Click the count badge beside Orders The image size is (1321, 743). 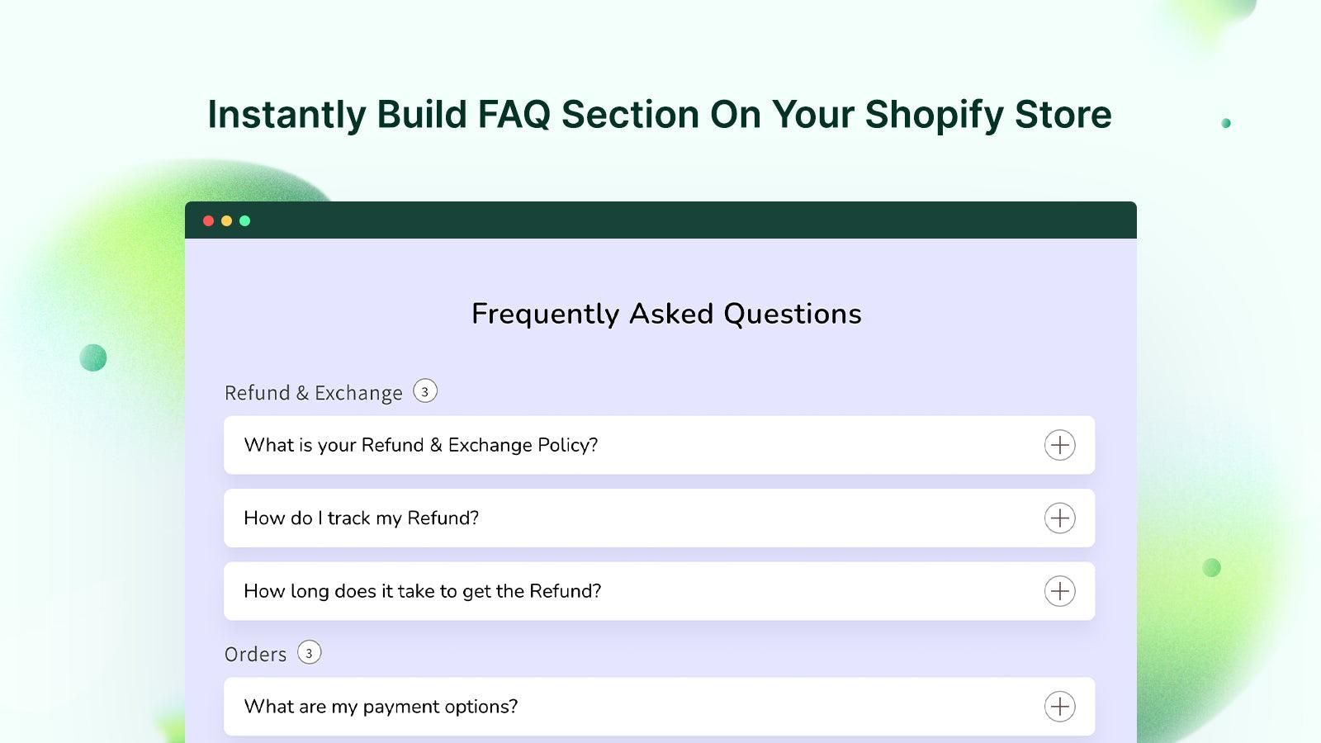309,652
